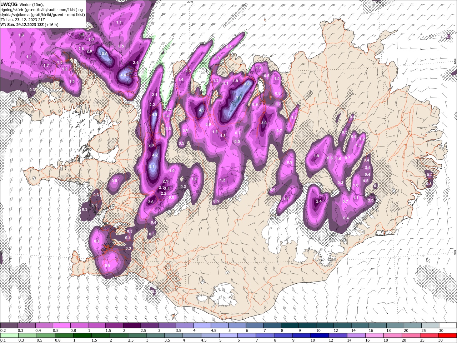Select the 2–2.5 dark purple snow legend swatch
This screenshot has width=457, height=343.
point(132,325)
